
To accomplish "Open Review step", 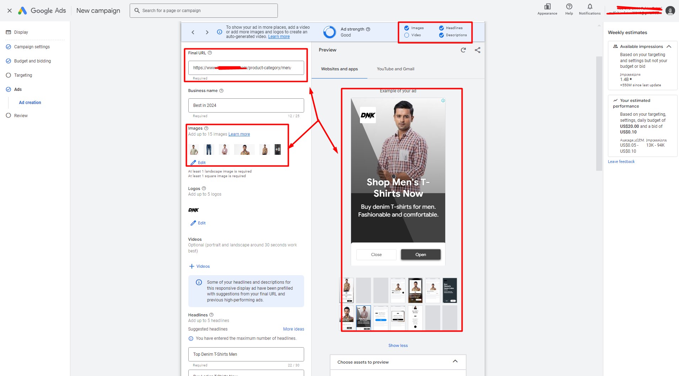I will pos(21,116).
